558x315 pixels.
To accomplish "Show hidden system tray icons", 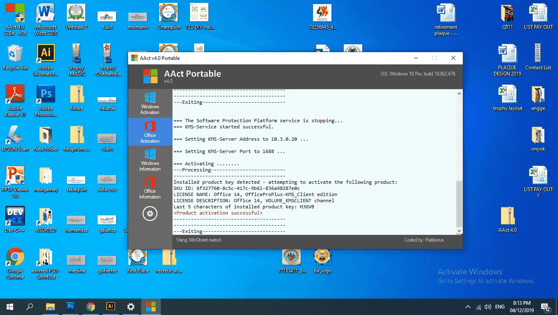I will pos(468,307).
